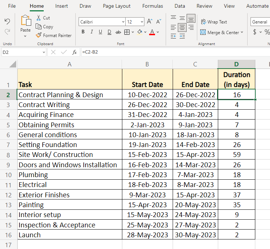Switch to the Formulas tab

[152, 6]
